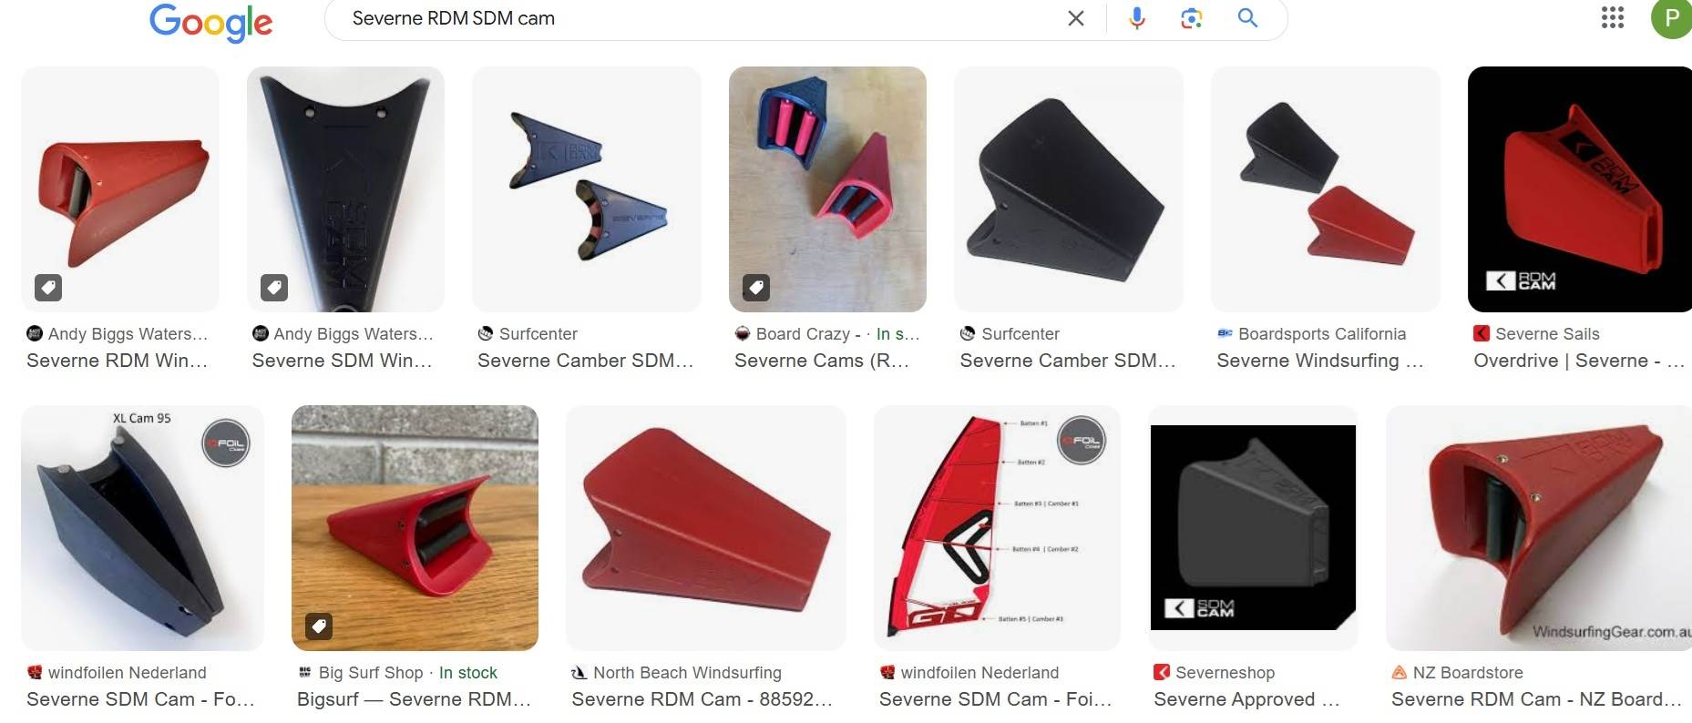This screenshot has height=723, width=1692.
Task: Open Severne Sails Overdrive RDM cam image
Action: (1579, 189)
